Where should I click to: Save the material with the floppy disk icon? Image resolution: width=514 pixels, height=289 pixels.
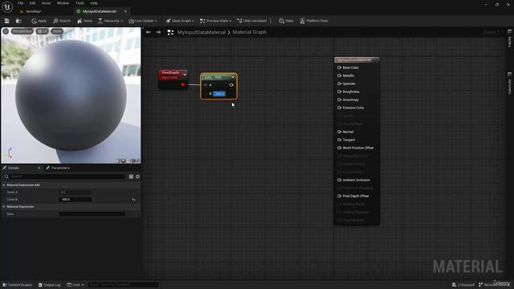(7, 21)
